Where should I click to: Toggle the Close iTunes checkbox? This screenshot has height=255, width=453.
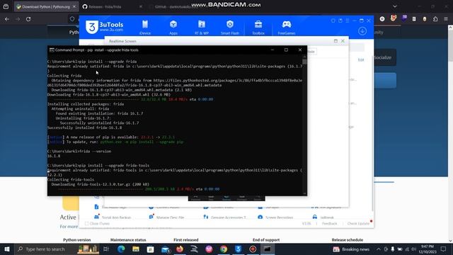tap(86, 224)
